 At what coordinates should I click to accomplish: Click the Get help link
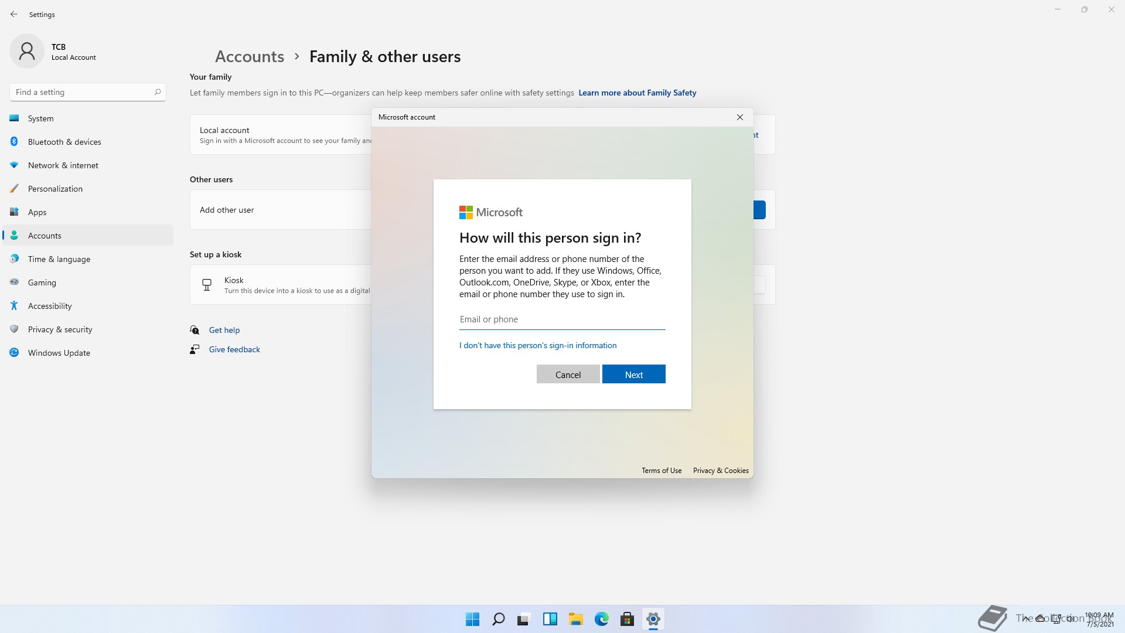click(x=224, y=330)
